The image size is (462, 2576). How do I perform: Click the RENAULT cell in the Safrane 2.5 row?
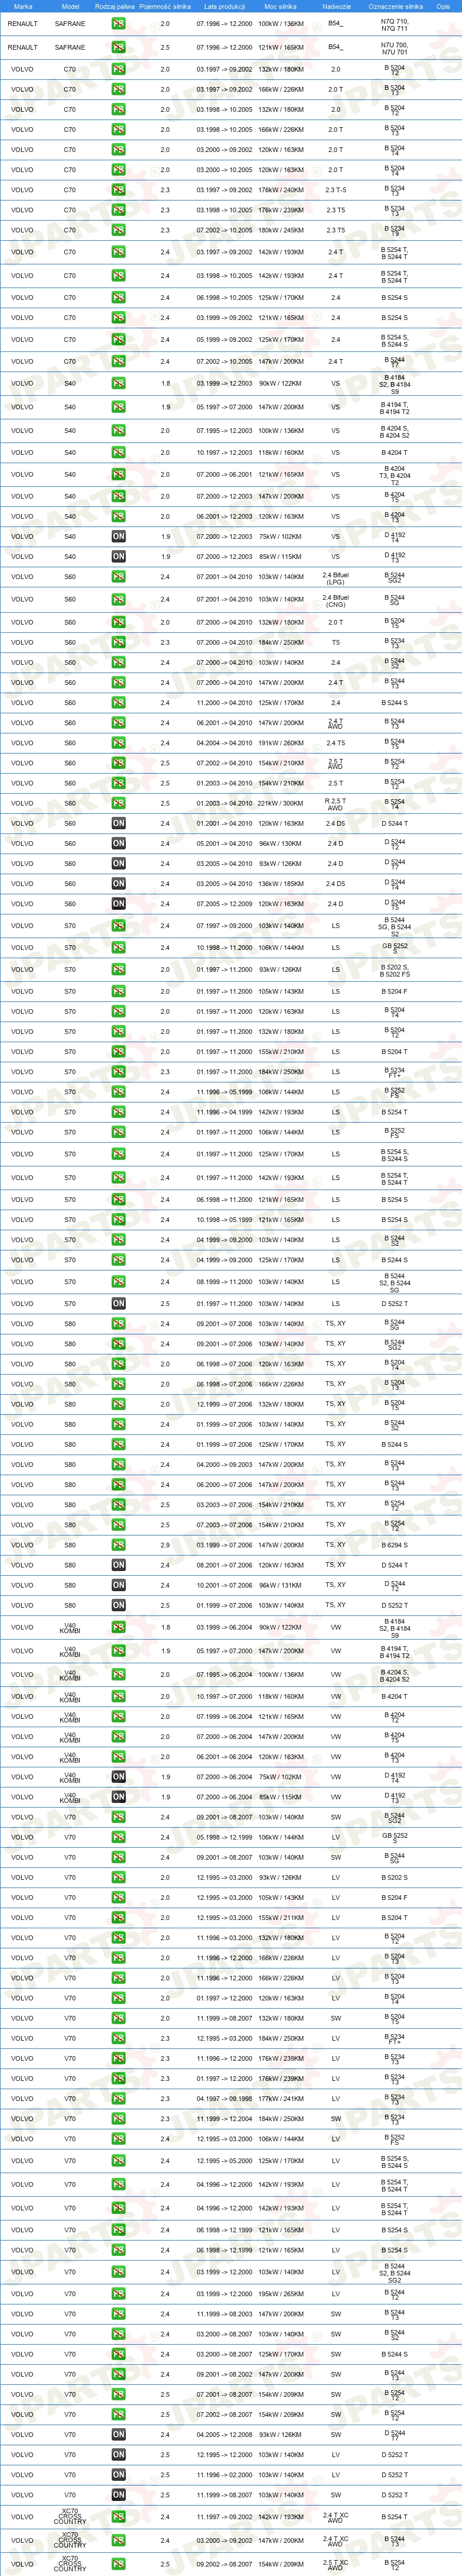pos(22,47)
